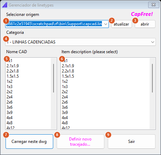Click Item description list scrollbar thumb
Viewport: 161px width, 155px height.
[x=152, y=78]
